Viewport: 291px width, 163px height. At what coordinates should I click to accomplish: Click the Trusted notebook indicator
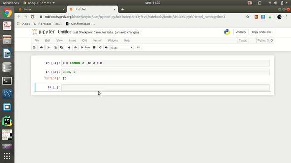pyautogui.click(x=243, y=40)
